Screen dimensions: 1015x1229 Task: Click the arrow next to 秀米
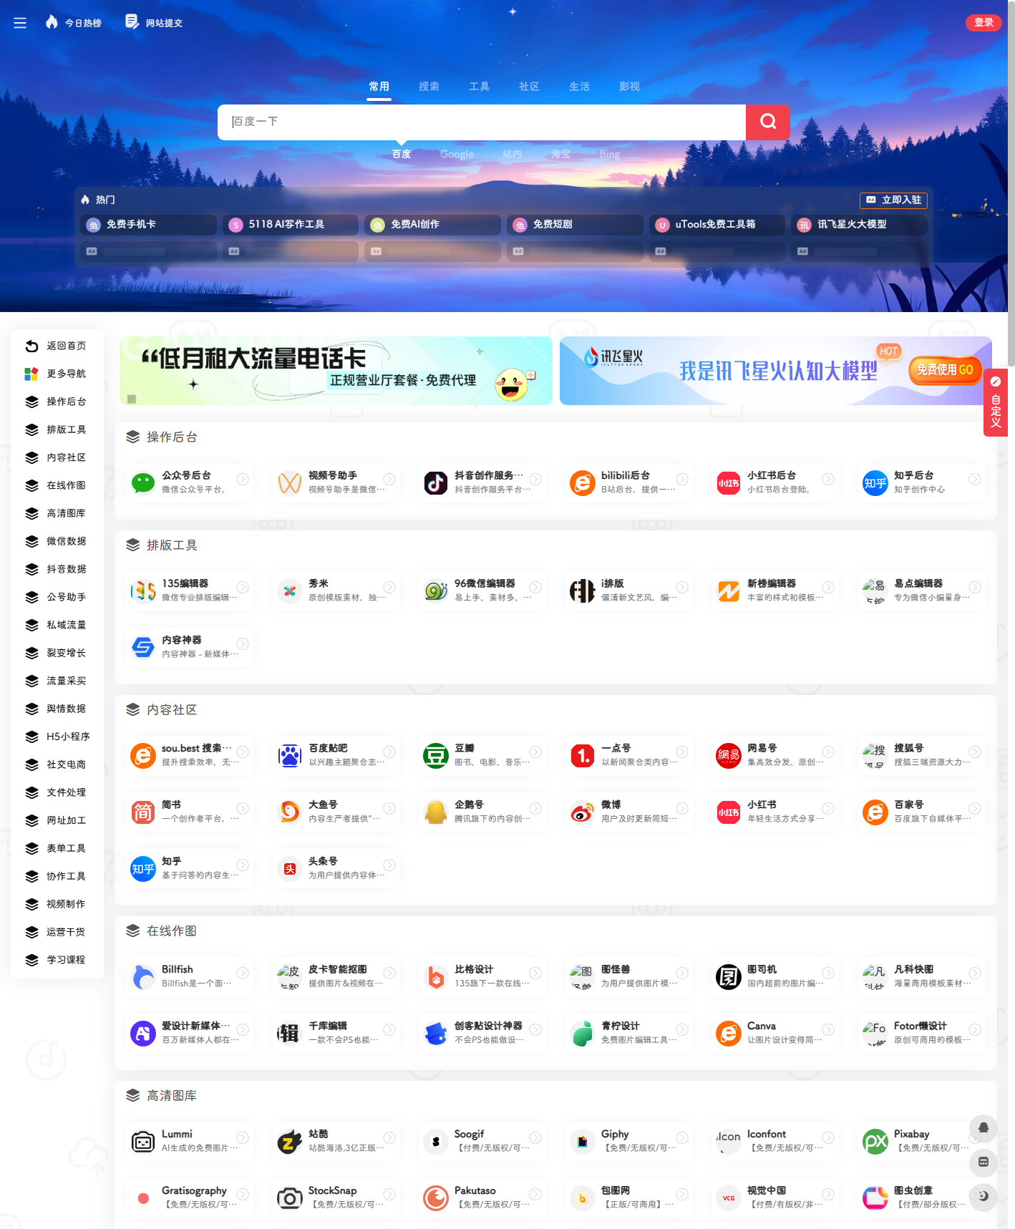click(x=389, y=587)
